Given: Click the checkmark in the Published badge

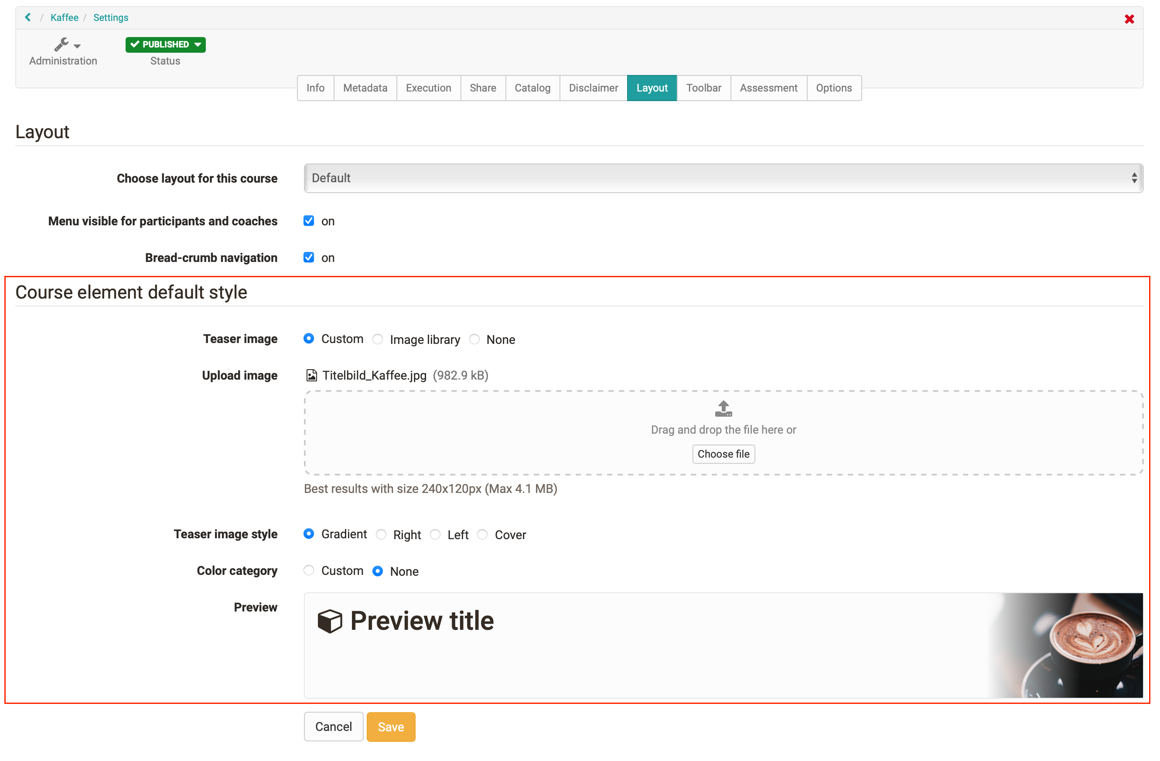Looking at the screenshot, I should (x=135, y=44).
